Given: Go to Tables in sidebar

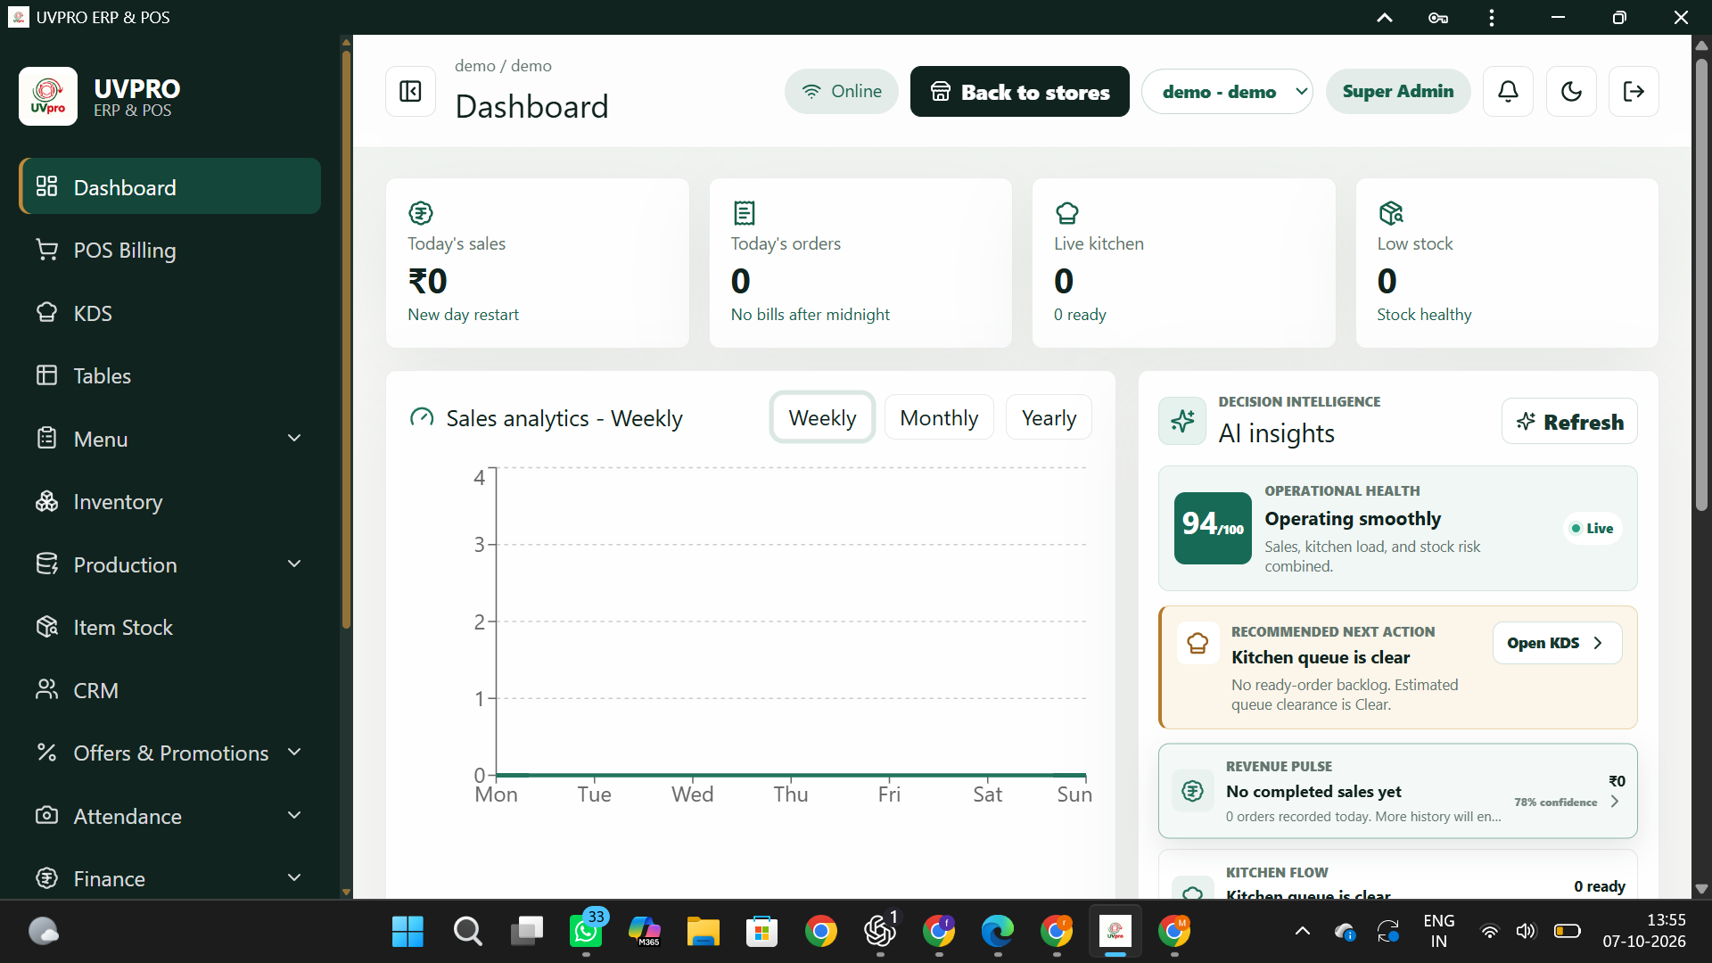Looking at the screenshot, I should pos(169,375).
